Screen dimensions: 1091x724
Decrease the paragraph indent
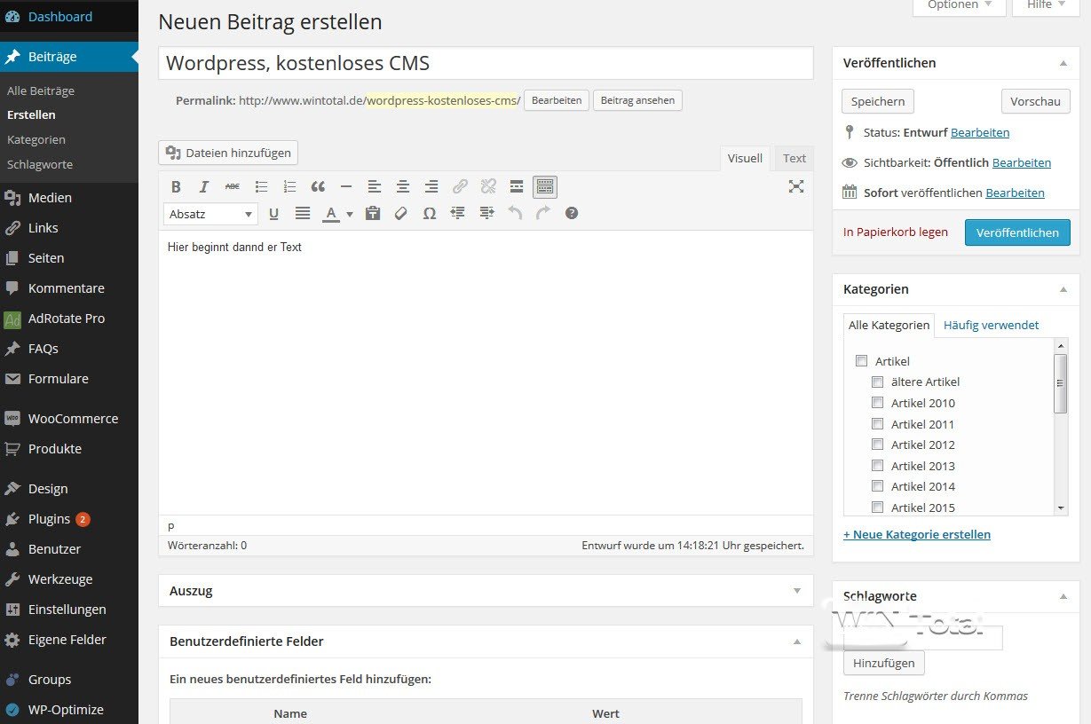point(458,213)
